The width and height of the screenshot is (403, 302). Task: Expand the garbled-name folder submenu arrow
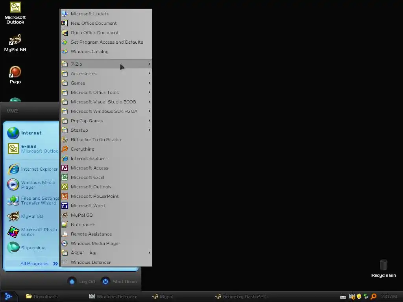pos(149,253)
